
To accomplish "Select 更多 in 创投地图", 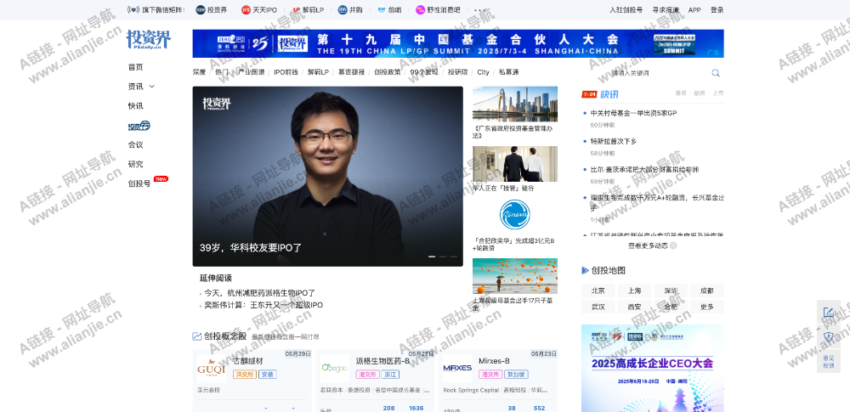I will tap(707, 307).
